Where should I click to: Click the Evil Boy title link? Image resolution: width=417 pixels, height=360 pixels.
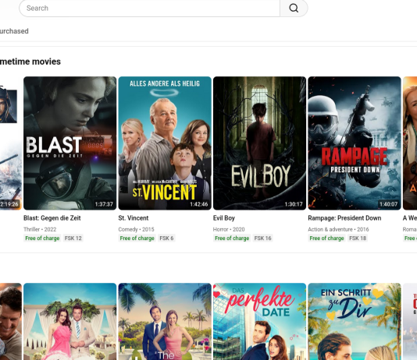click(224, 218)
